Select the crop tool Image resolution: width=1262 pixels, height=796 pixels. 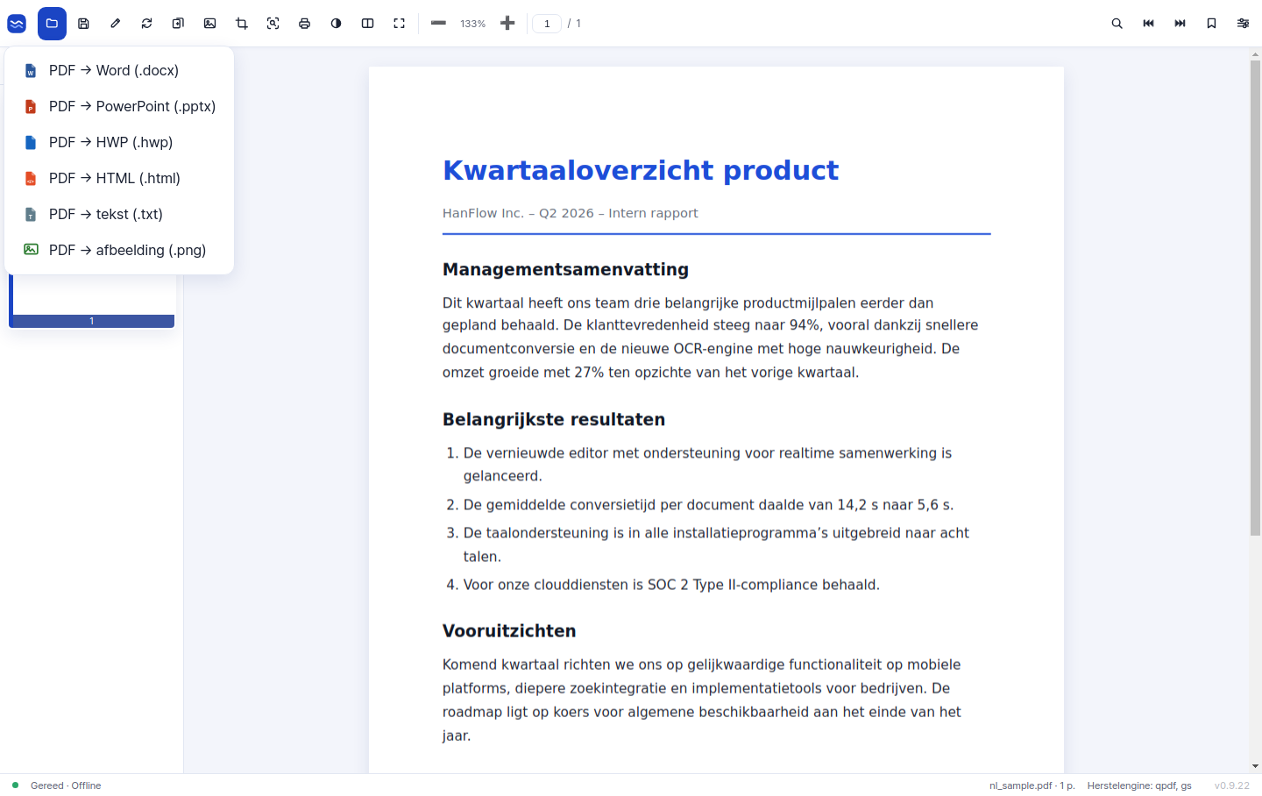click(242, 24)
